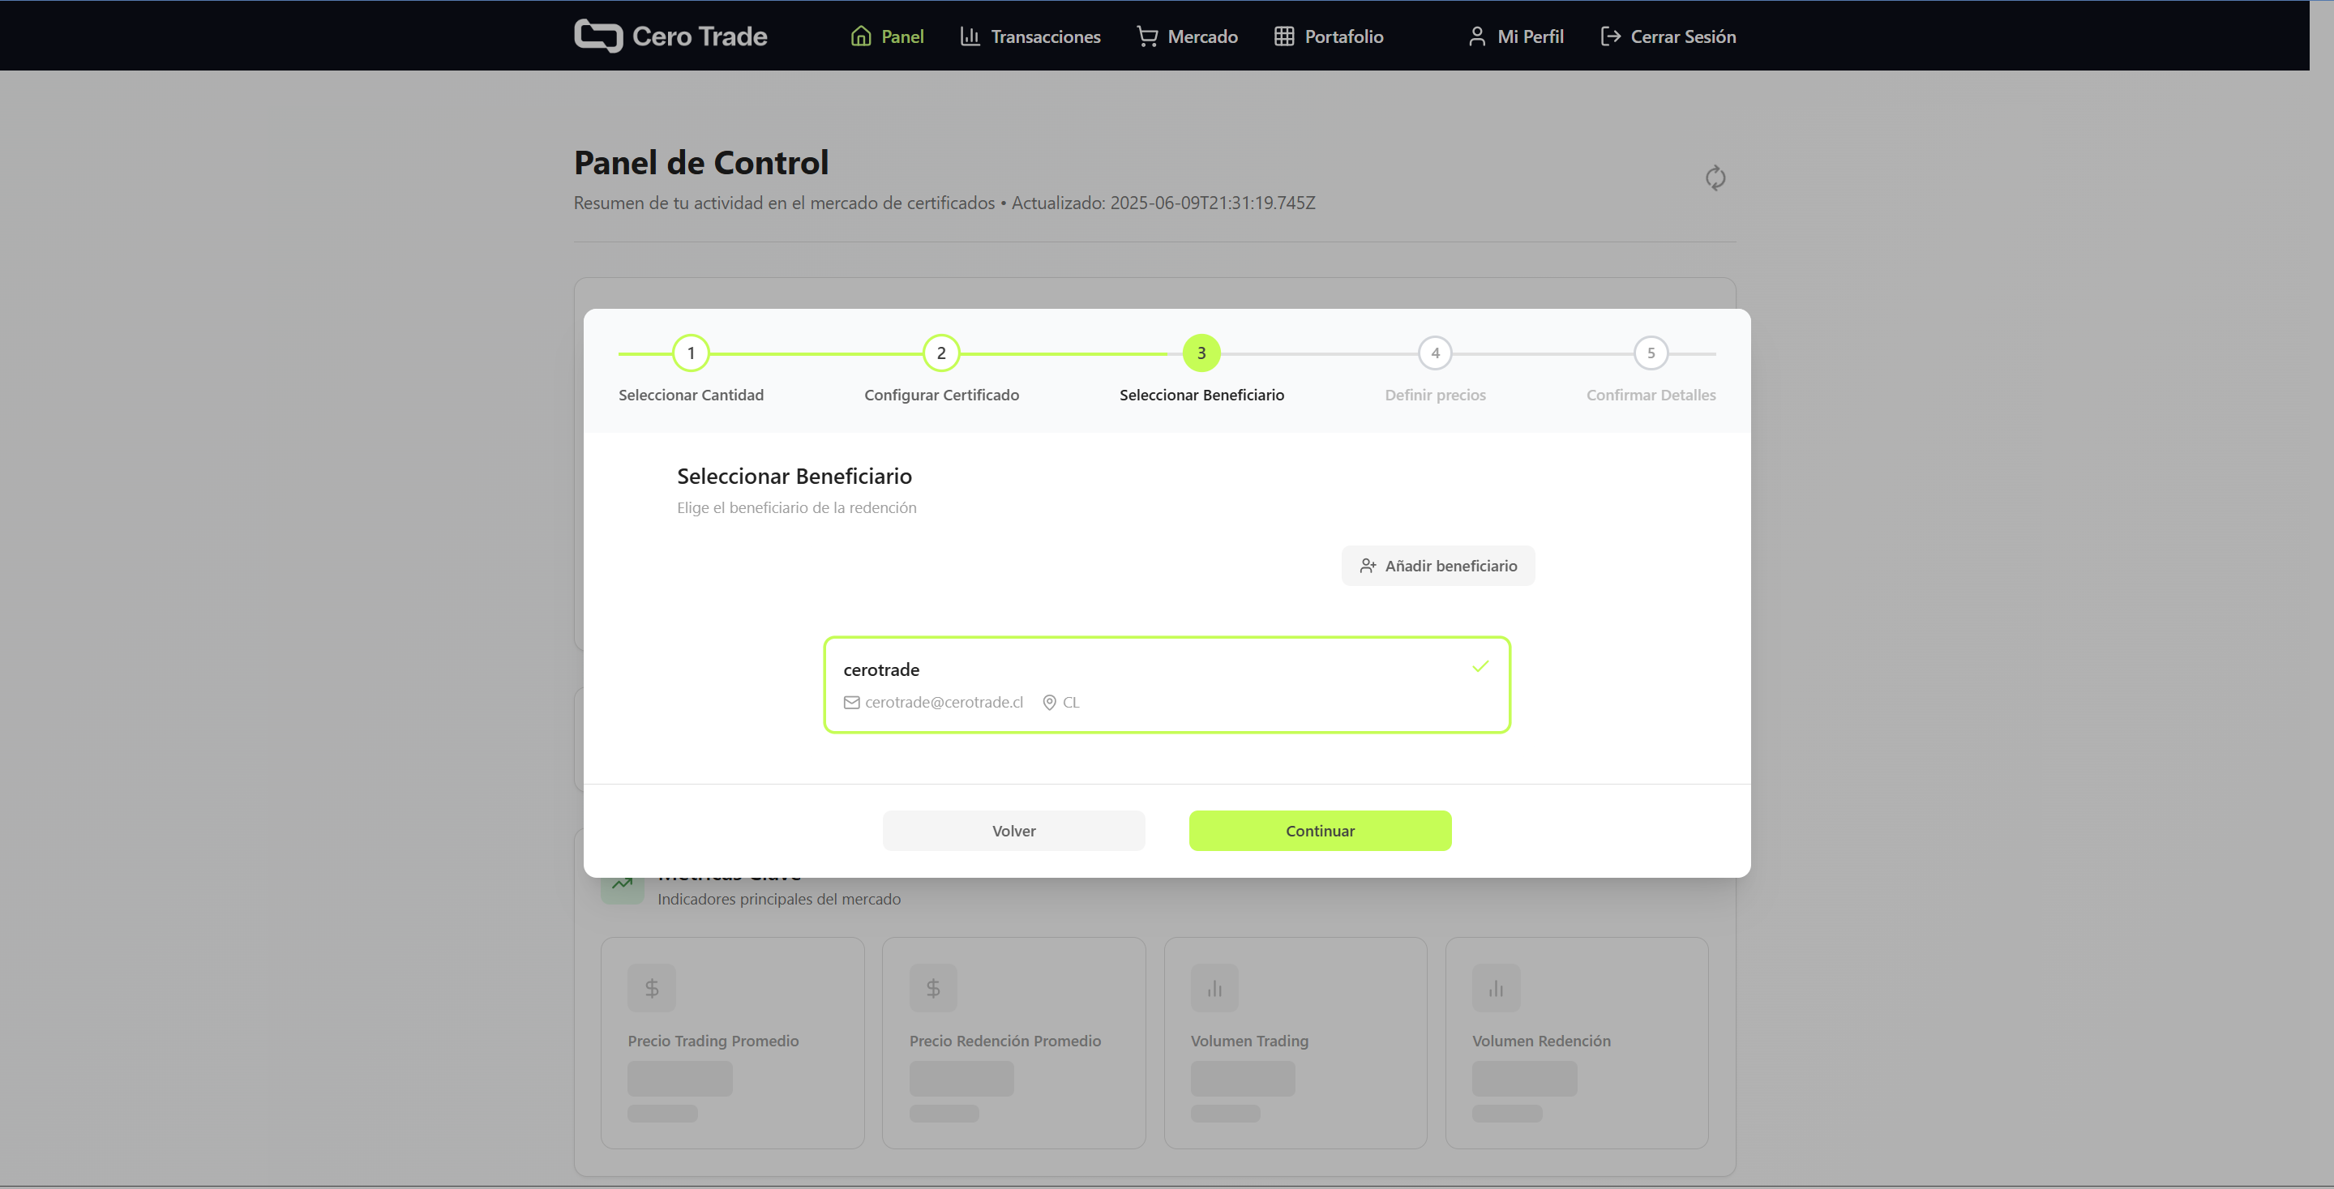The image size is (2334, 1189).
Task: Click the Portafolio grid icon
Action: 1284,36
